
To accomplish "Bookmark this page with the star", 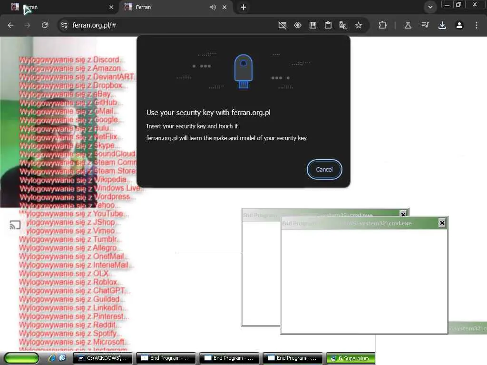I will [359, 25].
